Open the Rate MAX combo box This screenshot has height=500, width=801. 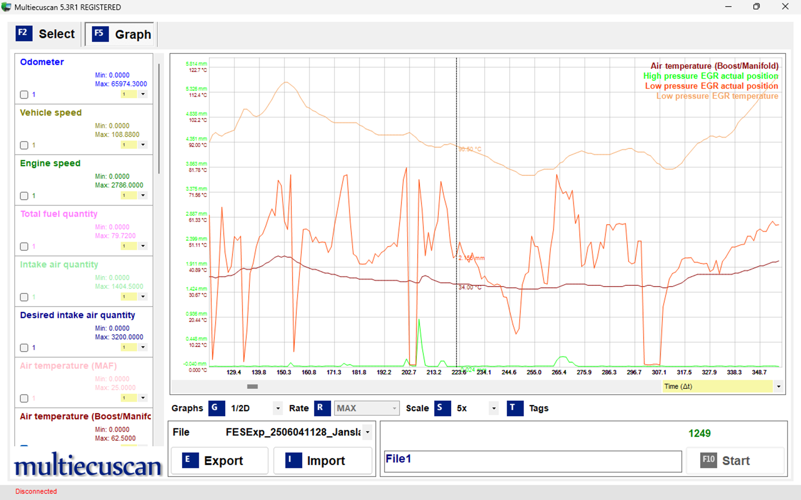coord(367,408)
